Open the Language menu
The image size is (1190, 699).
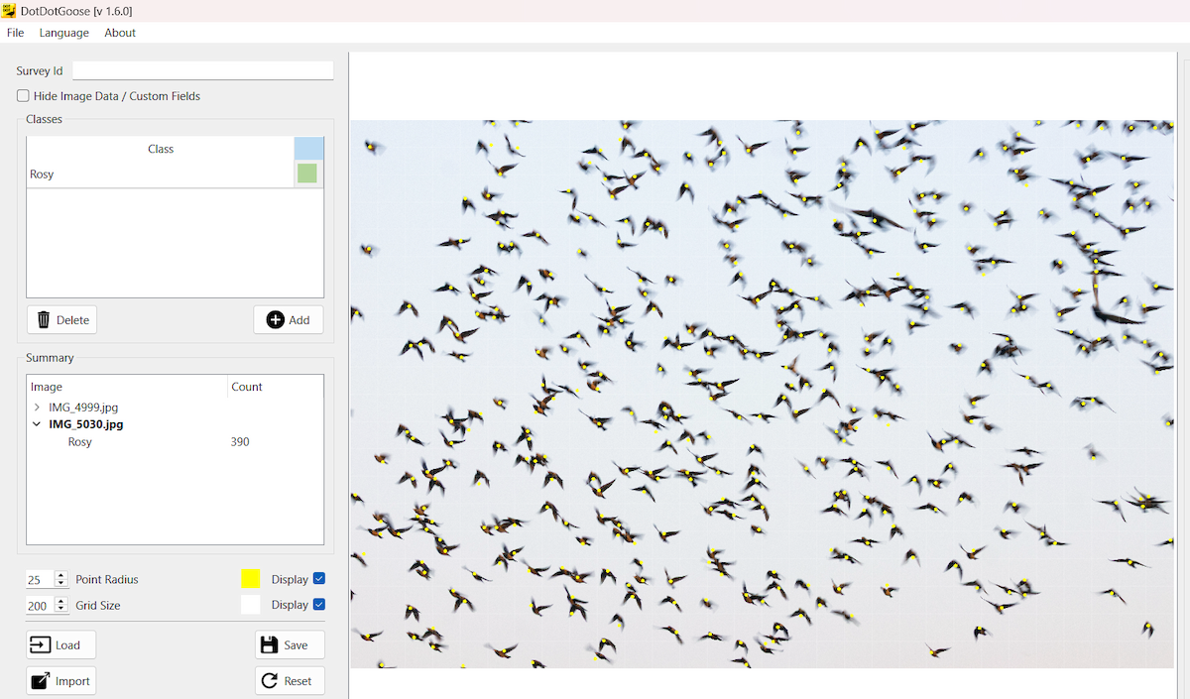(63, 33)
